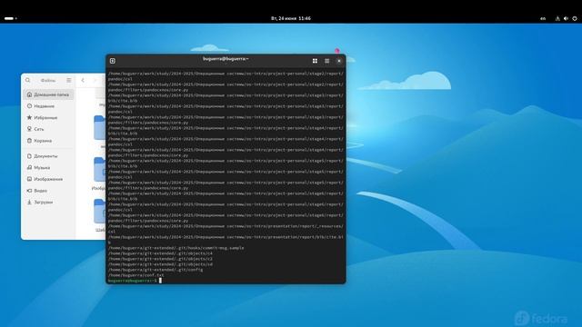Open the terminal hamburger menu
The width and height of the screenshot is (582, 327).
(327, 61)
